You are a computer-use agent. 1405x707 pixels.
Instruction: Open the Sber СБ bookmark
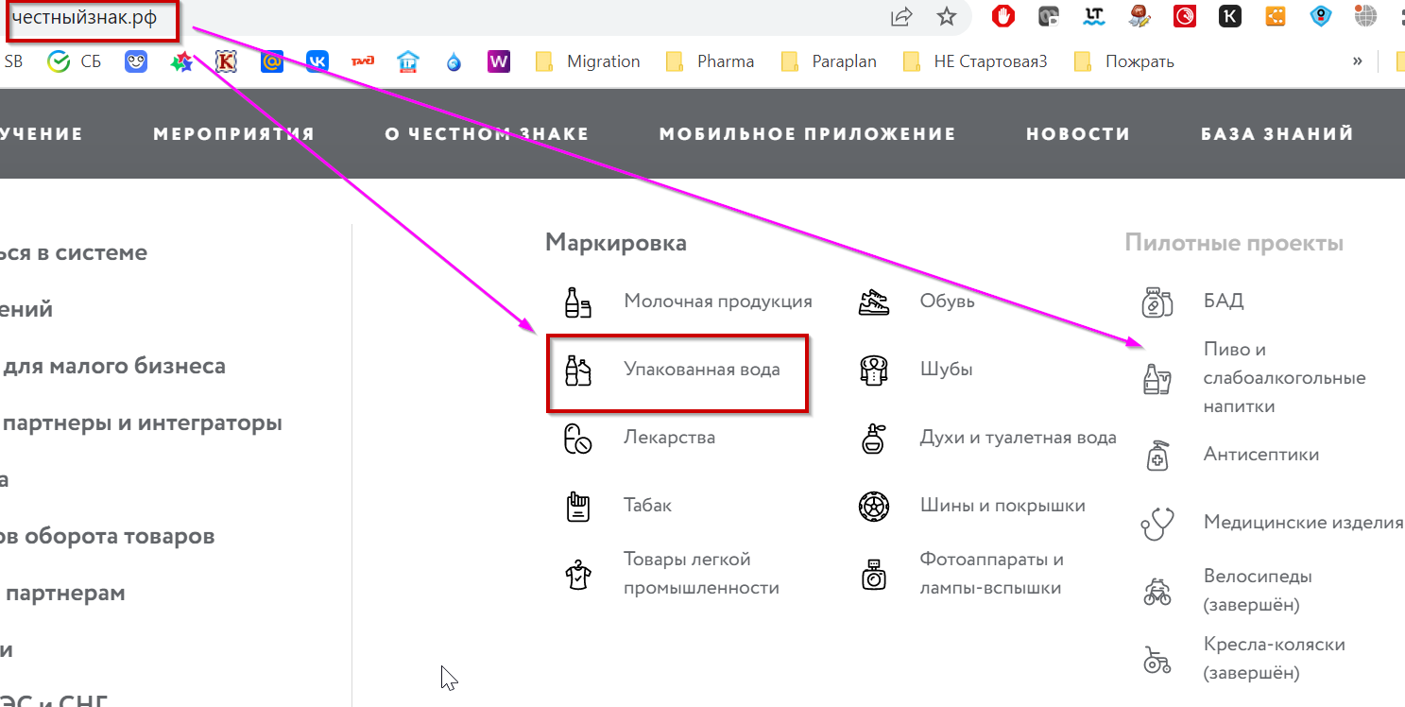(75, 61)
